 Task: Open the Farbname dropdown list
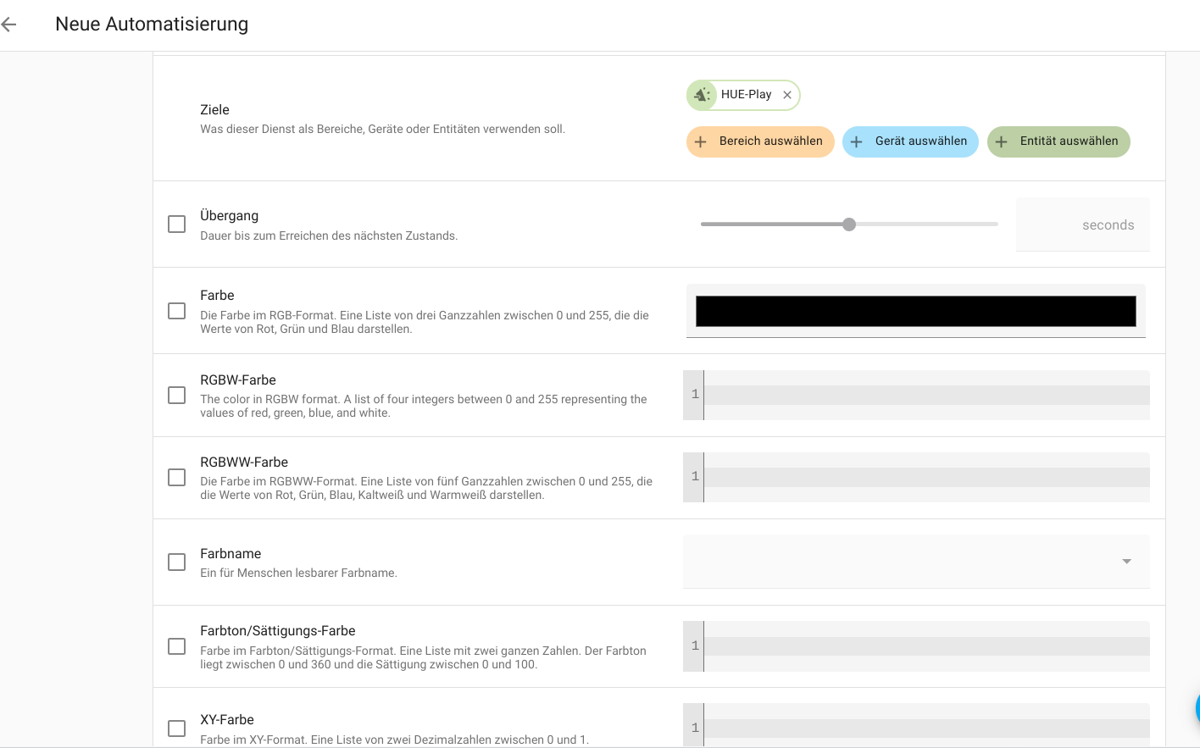(915, 562)
